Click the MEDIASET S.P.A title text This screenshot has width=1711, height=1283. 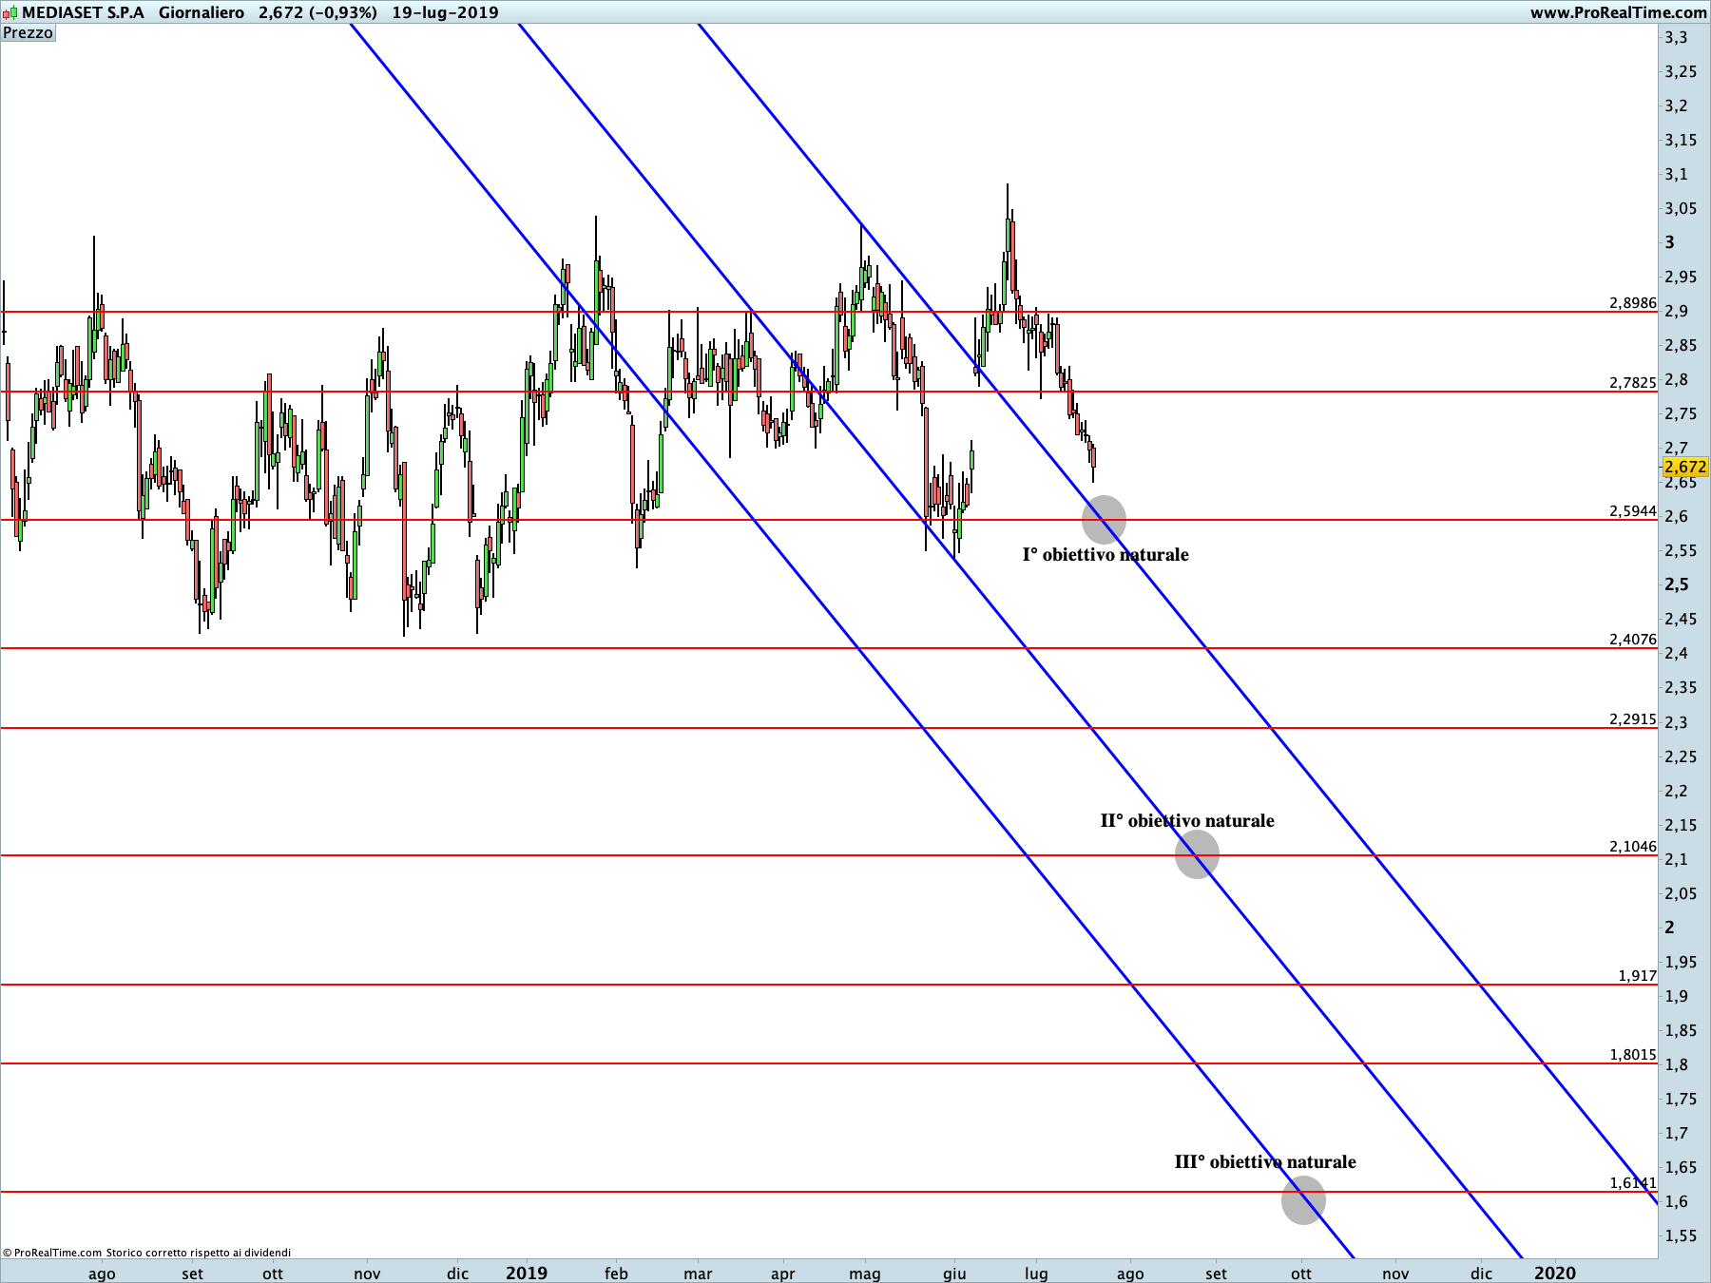pos(83,12)
